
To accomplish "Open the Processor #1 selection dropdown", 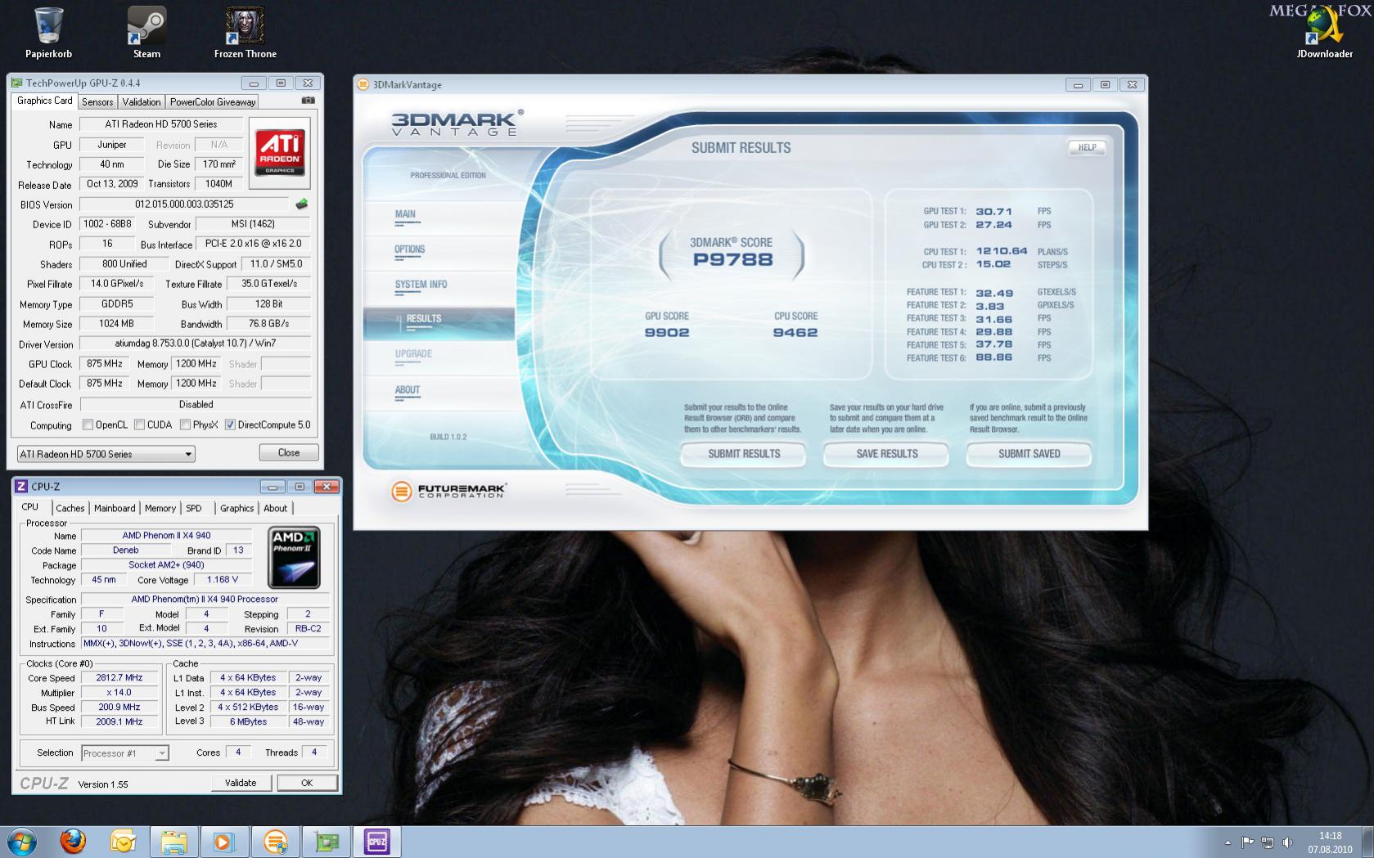I will [x=125, y=753].
